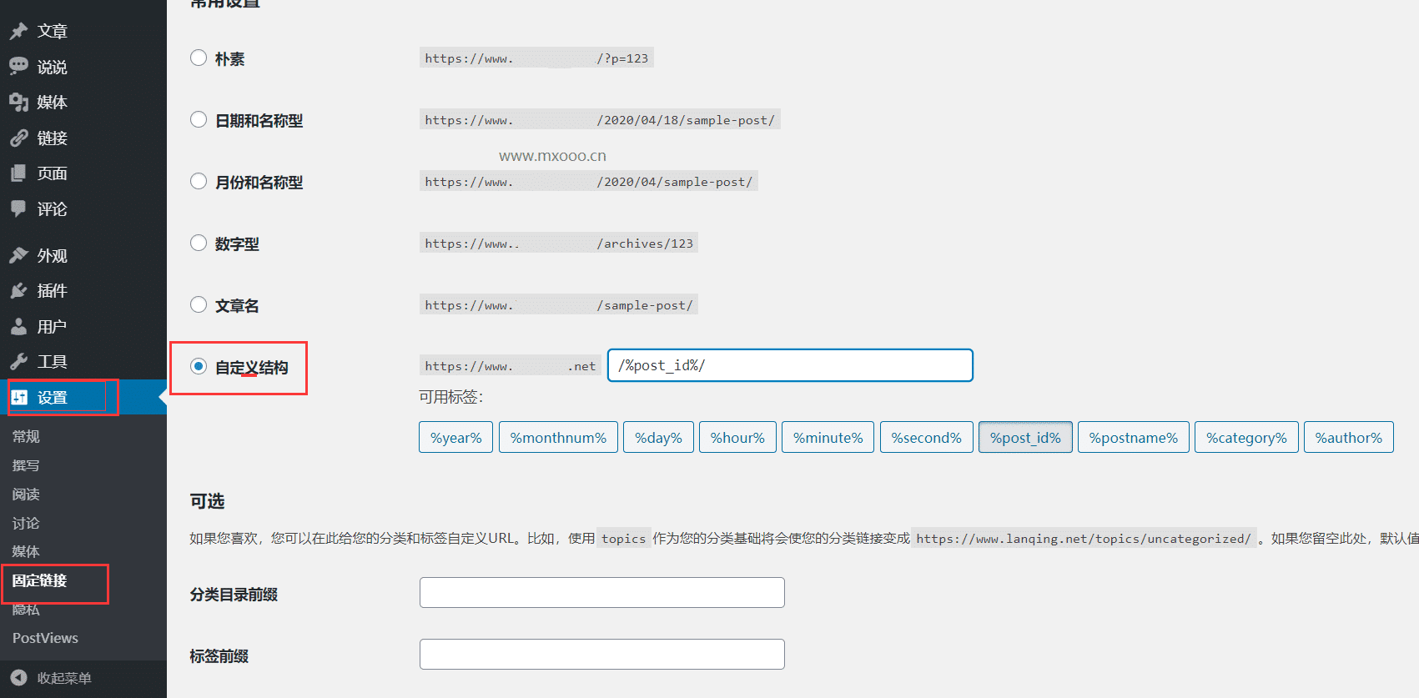Select the 数字型 permalink structure
The height and width of the screenshot is (698, 1419).
(199, 243)
